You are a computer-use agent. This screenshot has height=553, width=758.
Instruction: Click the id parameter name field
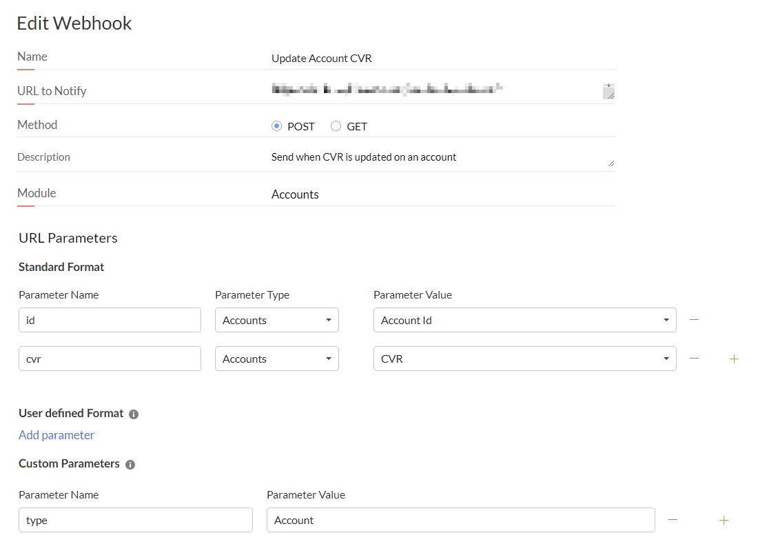click(x=110, y=320)
